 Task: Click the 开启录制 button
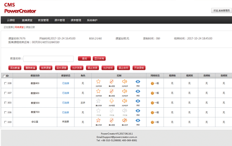pos(139,68)
